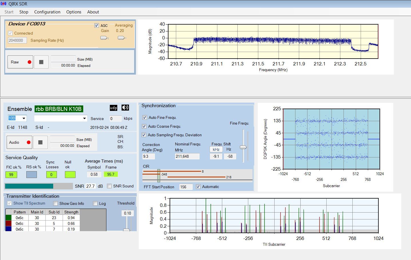Click the Fine Frequ. vertical slider handle
This screenshot has height=260, width=411.
(243, 147)
